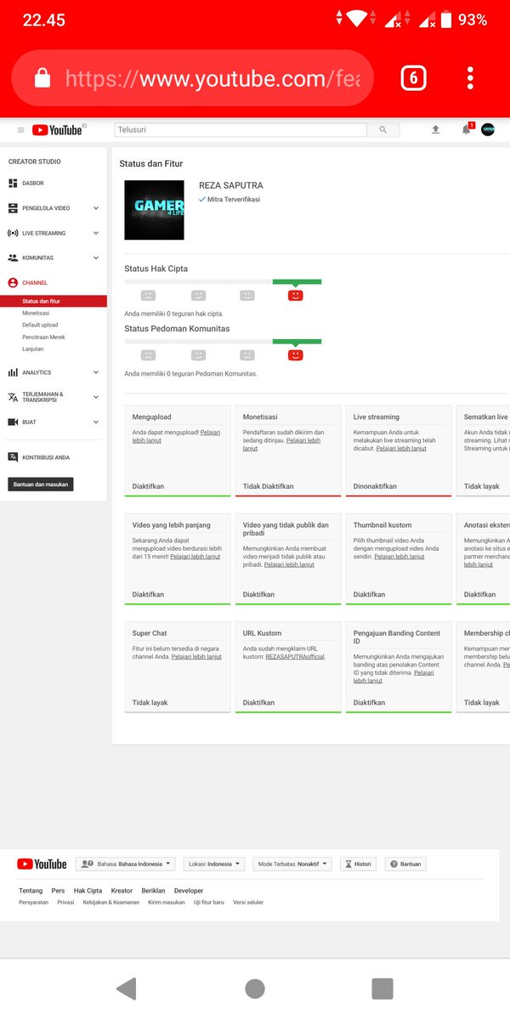Open the Versi seluler footer link
Image resolution: width=510 pixels, height=1020 pixels.
click(248, 902)
